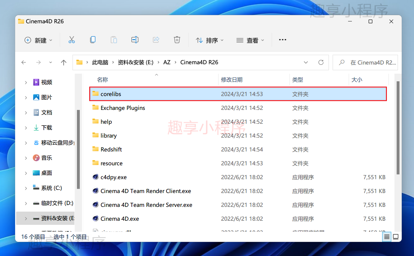This screenshot has height=256, width=414.
Task: Expand the 视频 tree node
Action: coord(26,82)
